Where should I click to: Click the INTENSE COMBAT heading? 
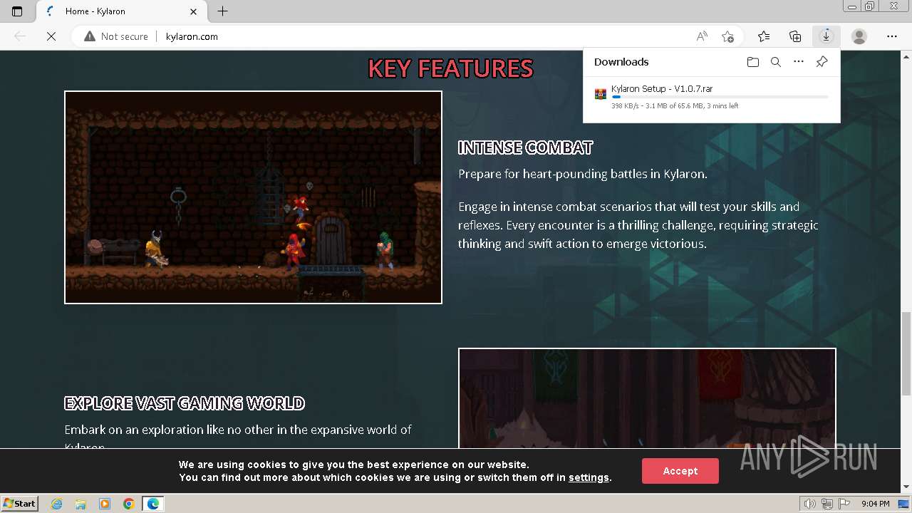click(x=525, y=147)
